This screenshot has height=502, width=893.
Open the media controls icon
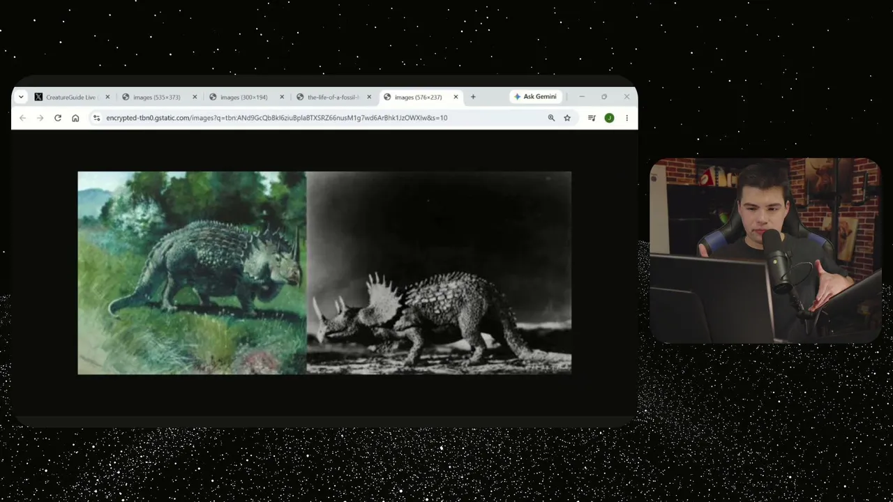592,118
